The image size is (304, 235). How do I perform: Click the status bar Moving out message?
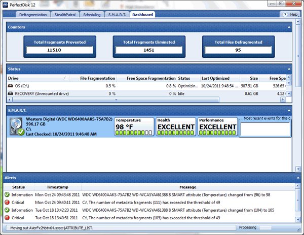click(121, 228)
